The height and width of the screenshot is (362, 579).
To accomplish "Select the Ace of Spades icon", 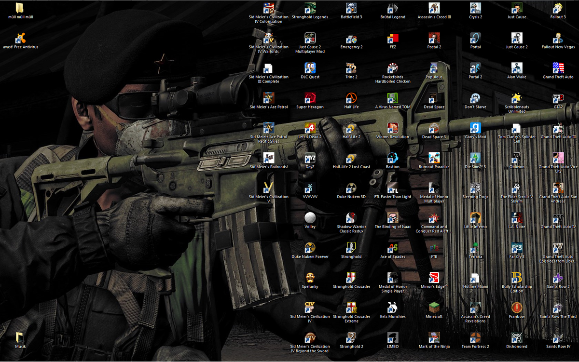I will pyautogui.click(x=393, y=248).
